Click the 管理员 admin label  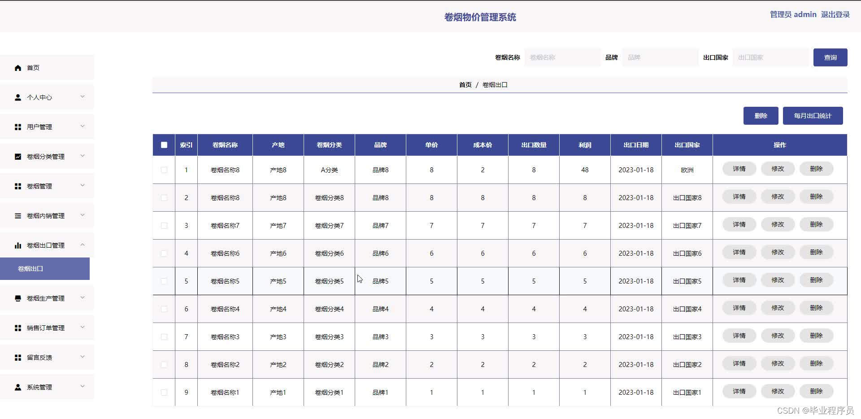793,14
